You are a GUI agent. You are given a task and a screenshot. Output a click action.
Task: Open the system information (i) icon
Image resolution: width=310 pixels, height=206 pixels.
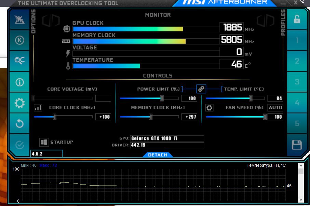[19, 82]
